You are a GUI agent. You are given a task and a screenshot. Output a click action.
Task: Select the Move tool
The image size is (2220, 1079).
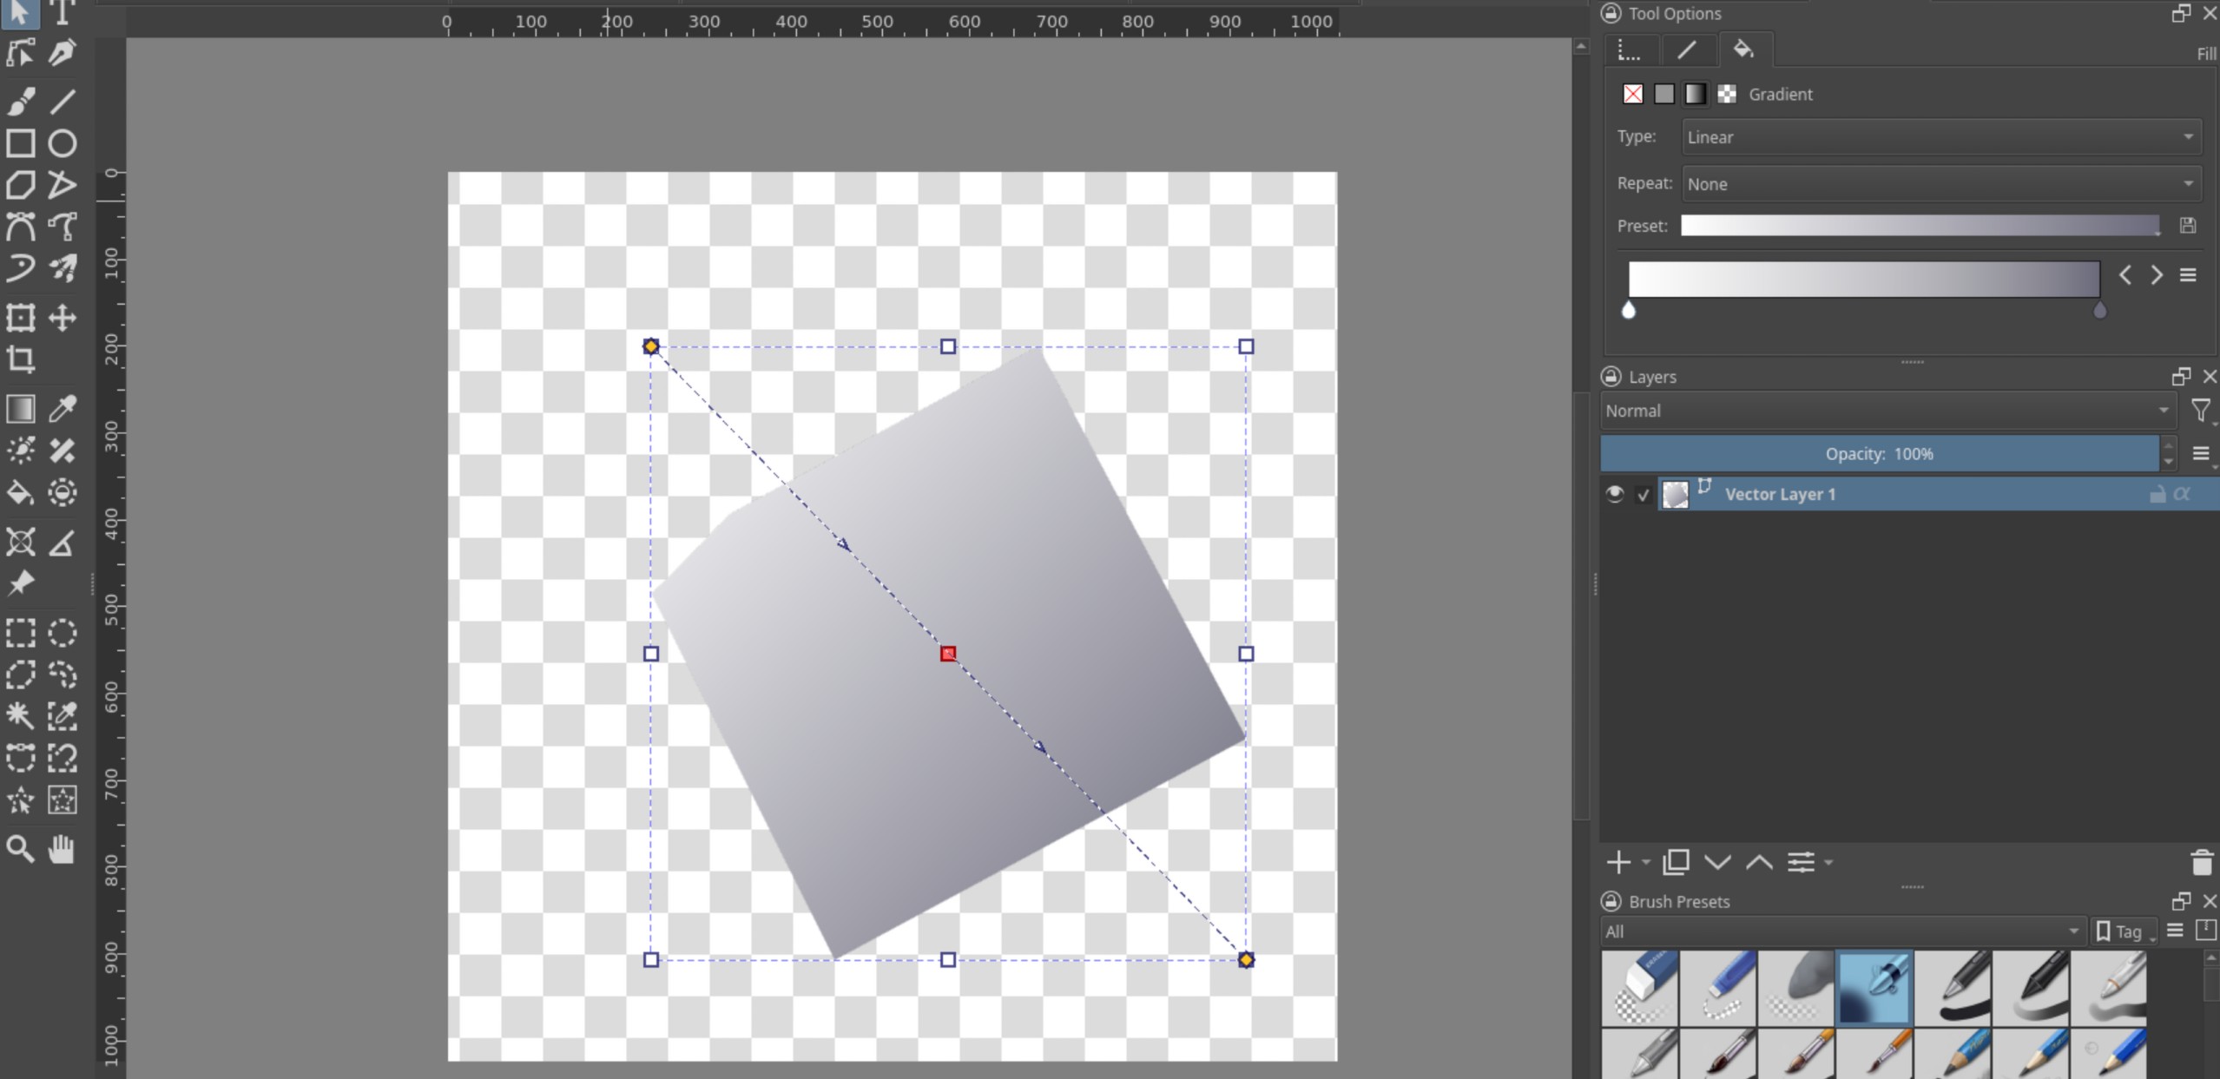62,318
